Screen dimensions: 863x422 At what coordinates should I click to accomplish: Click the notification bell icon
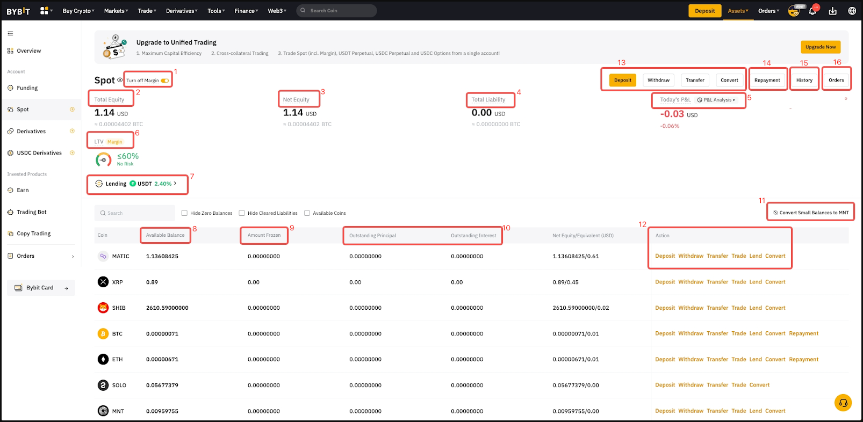click(812, 11)
